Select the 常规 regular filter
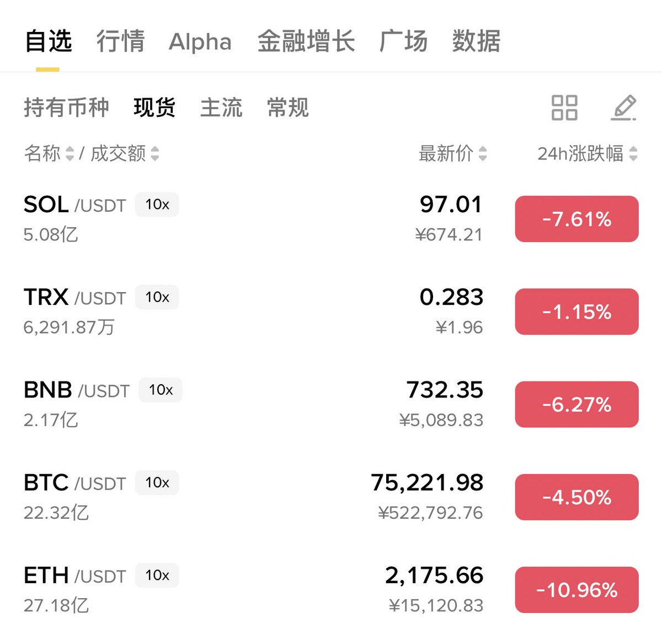 [x=287, y=107]
